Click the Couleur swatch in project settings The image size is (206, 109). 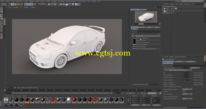184,91
